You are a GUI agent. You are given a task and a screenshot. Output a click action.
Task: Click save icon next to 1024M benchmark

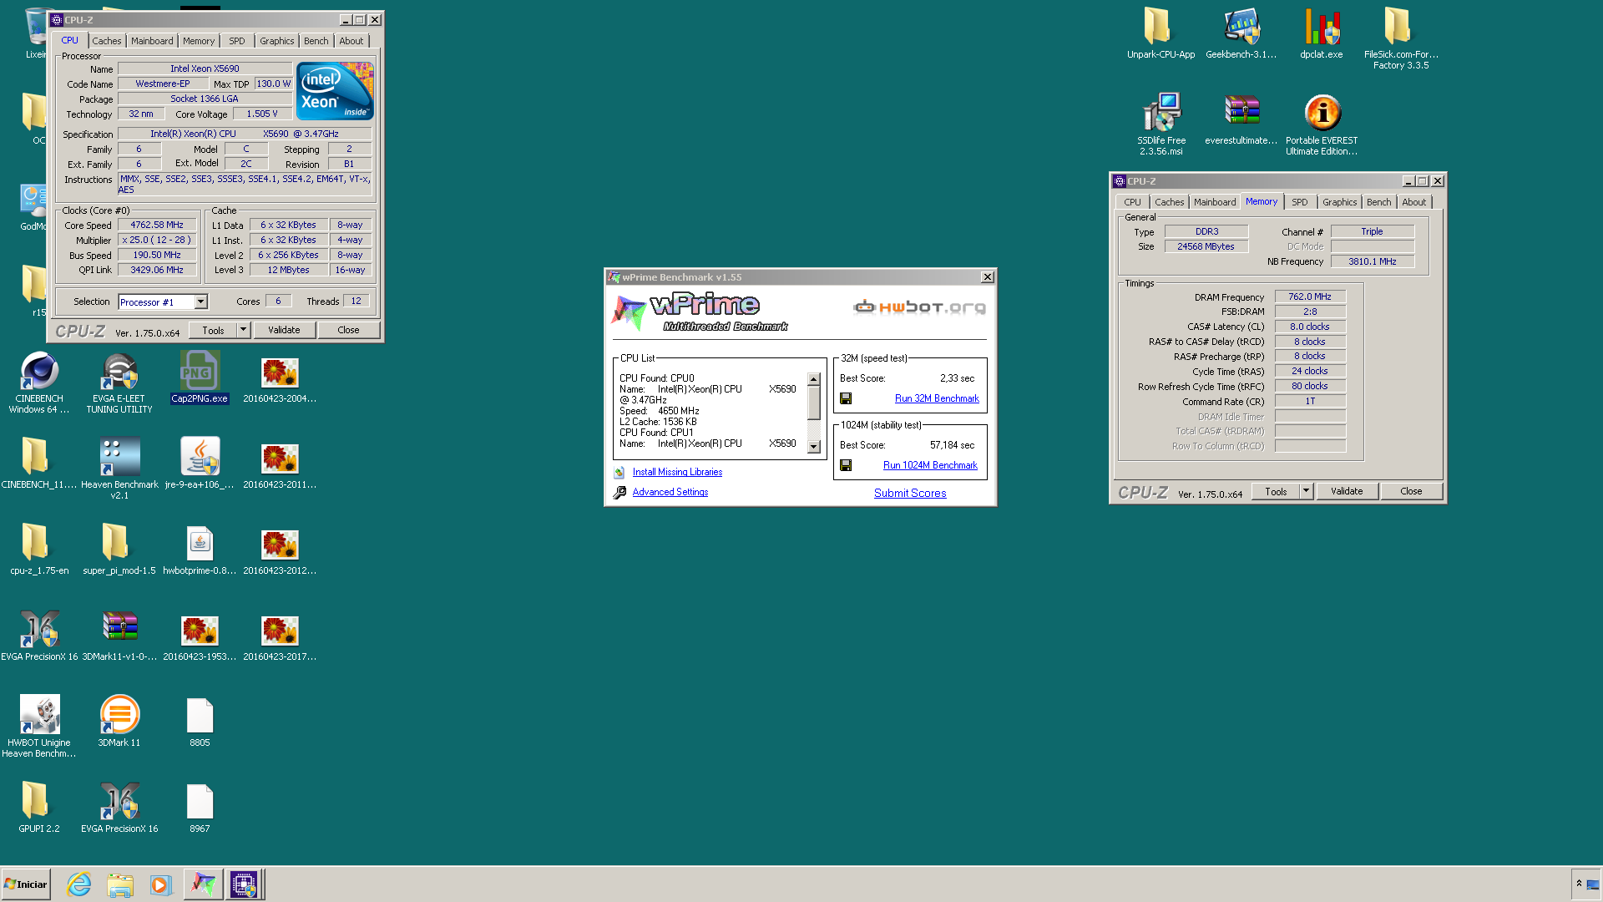click(846, 466)
